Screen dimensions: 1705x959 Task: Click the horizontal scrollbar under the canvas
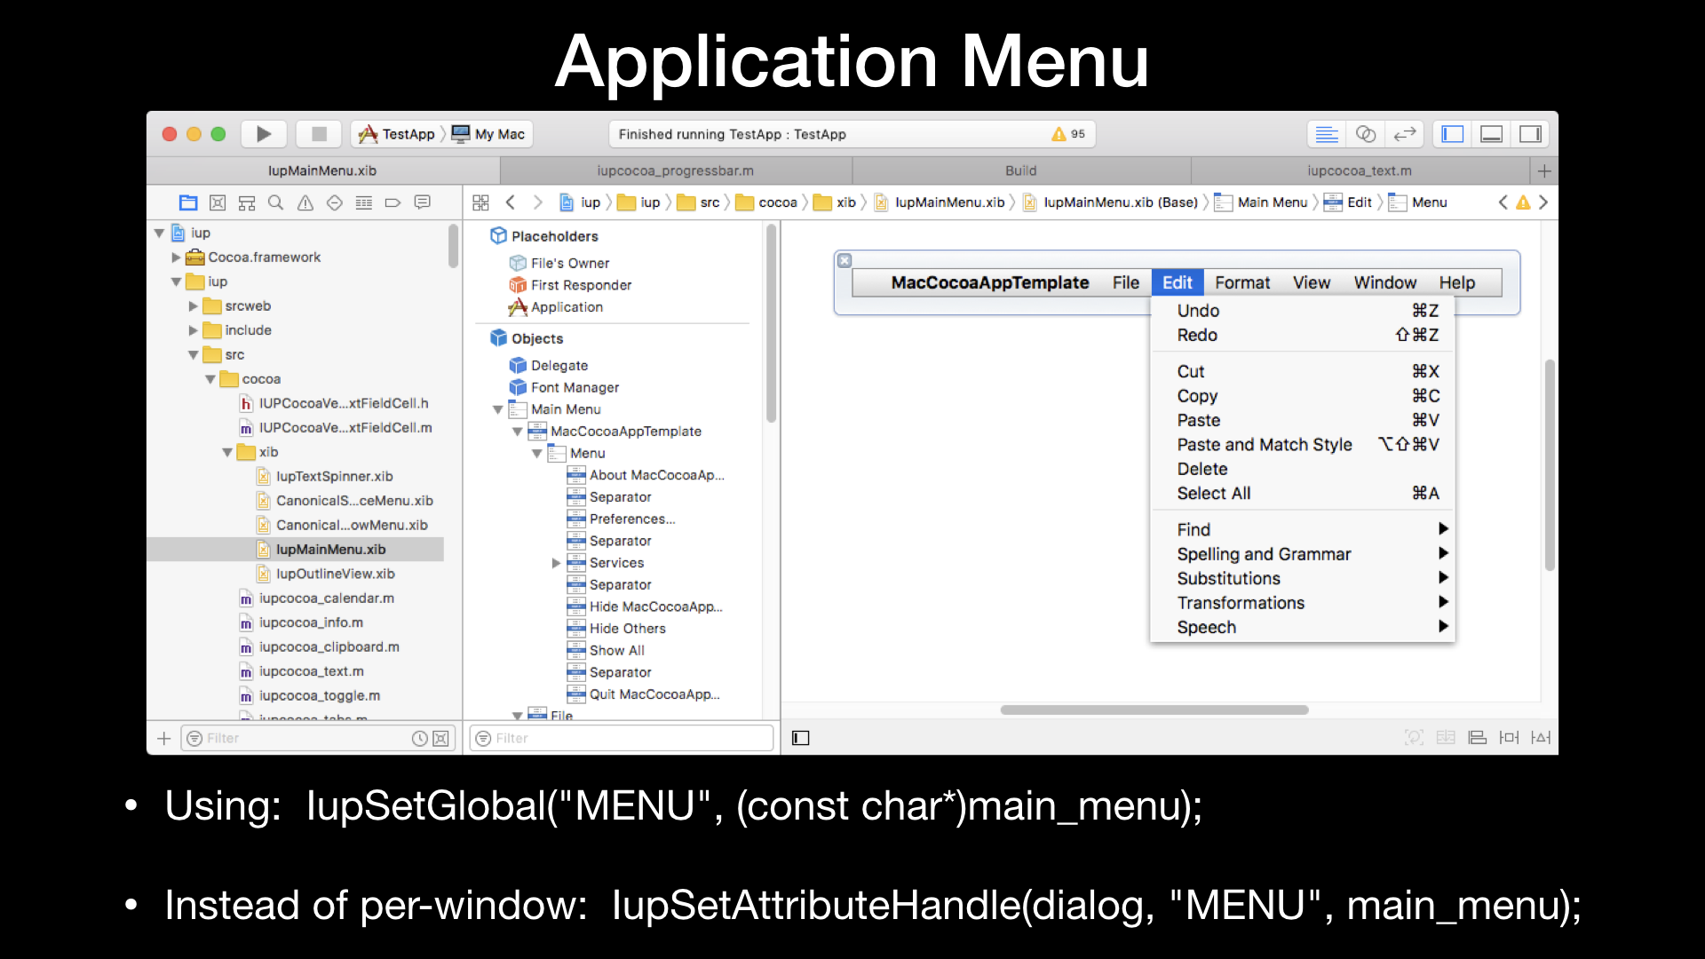click(x=1154, y=709)
